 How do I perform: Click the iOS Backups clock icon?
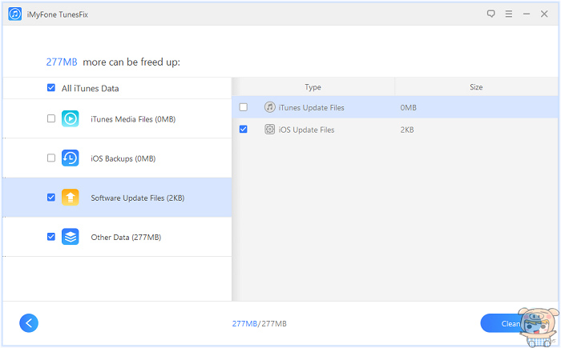(x=71, y=158)
